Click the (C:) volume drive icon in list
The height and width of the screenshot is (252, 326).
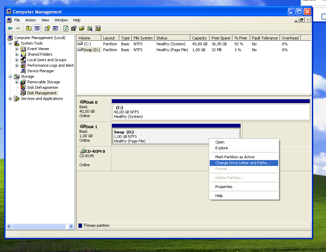pyautogui.click(x=80, y=44)
